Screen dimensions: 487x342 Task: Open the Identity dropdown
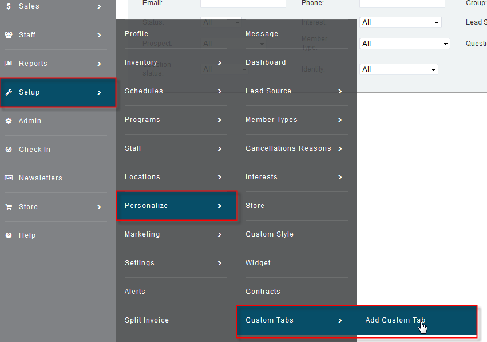(x=398, y=69)
